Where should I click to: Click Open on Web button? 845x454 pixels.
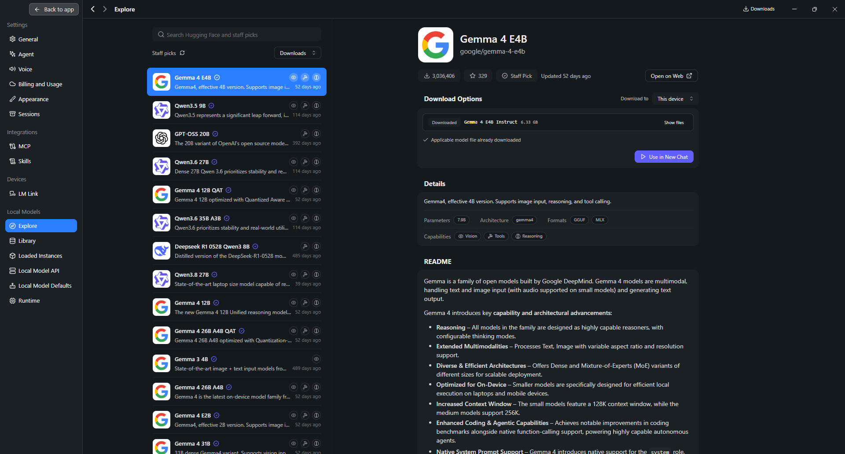(x=671, y=76)
